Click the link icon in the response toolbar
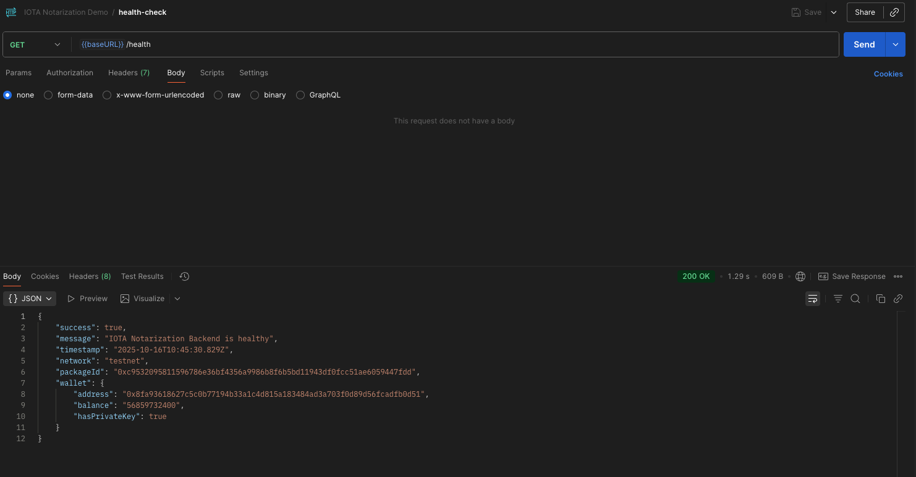Viewport: 916px width, 477px height. click(x=898, y=299)
